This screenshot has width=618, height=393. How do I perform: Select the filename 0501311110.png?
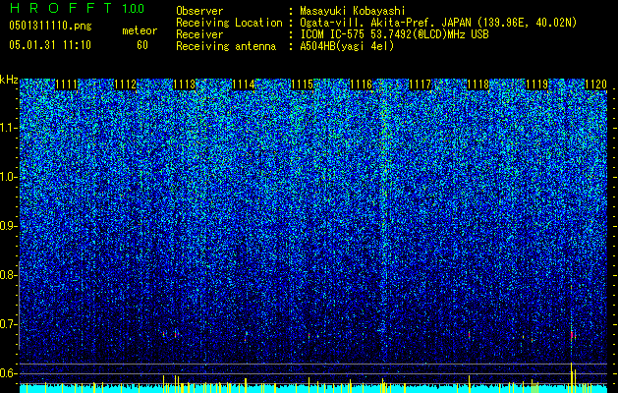click(50, 26)
